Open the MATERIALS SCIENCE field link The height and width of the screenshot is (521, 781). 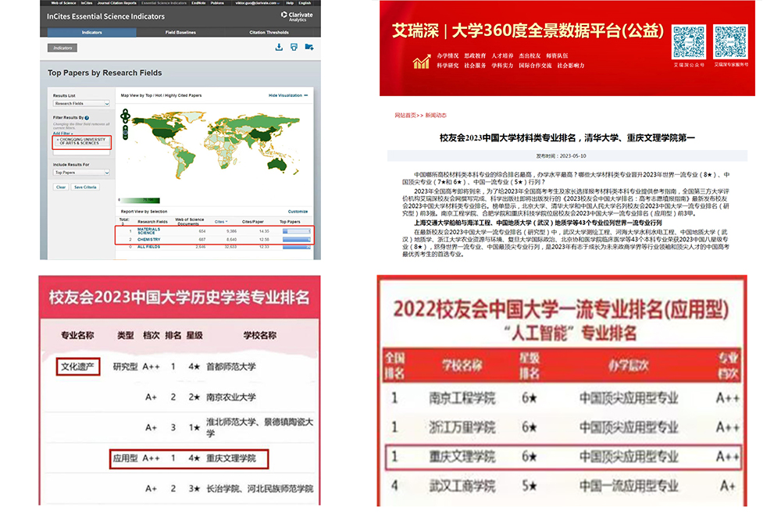point(148,231)
